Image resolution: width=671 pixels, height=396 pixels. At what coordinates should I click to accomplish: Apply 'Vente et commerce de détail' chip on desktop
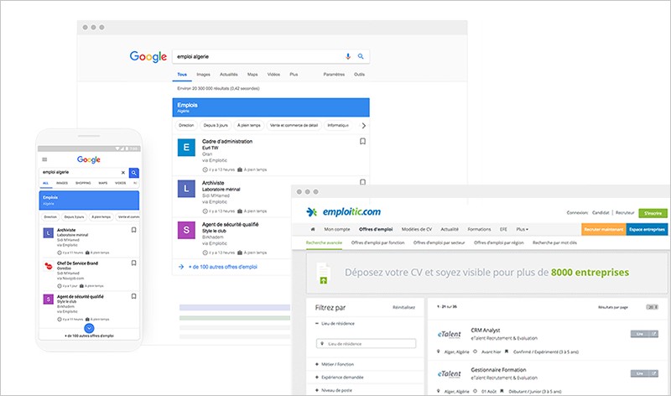point(294,126)
